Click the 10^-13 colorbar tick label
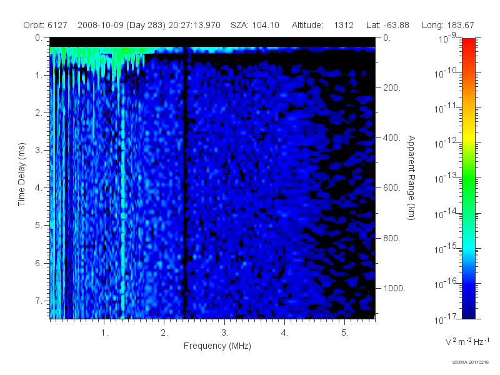This screenshot has height=375, width=500. click(x=447, y=177)
